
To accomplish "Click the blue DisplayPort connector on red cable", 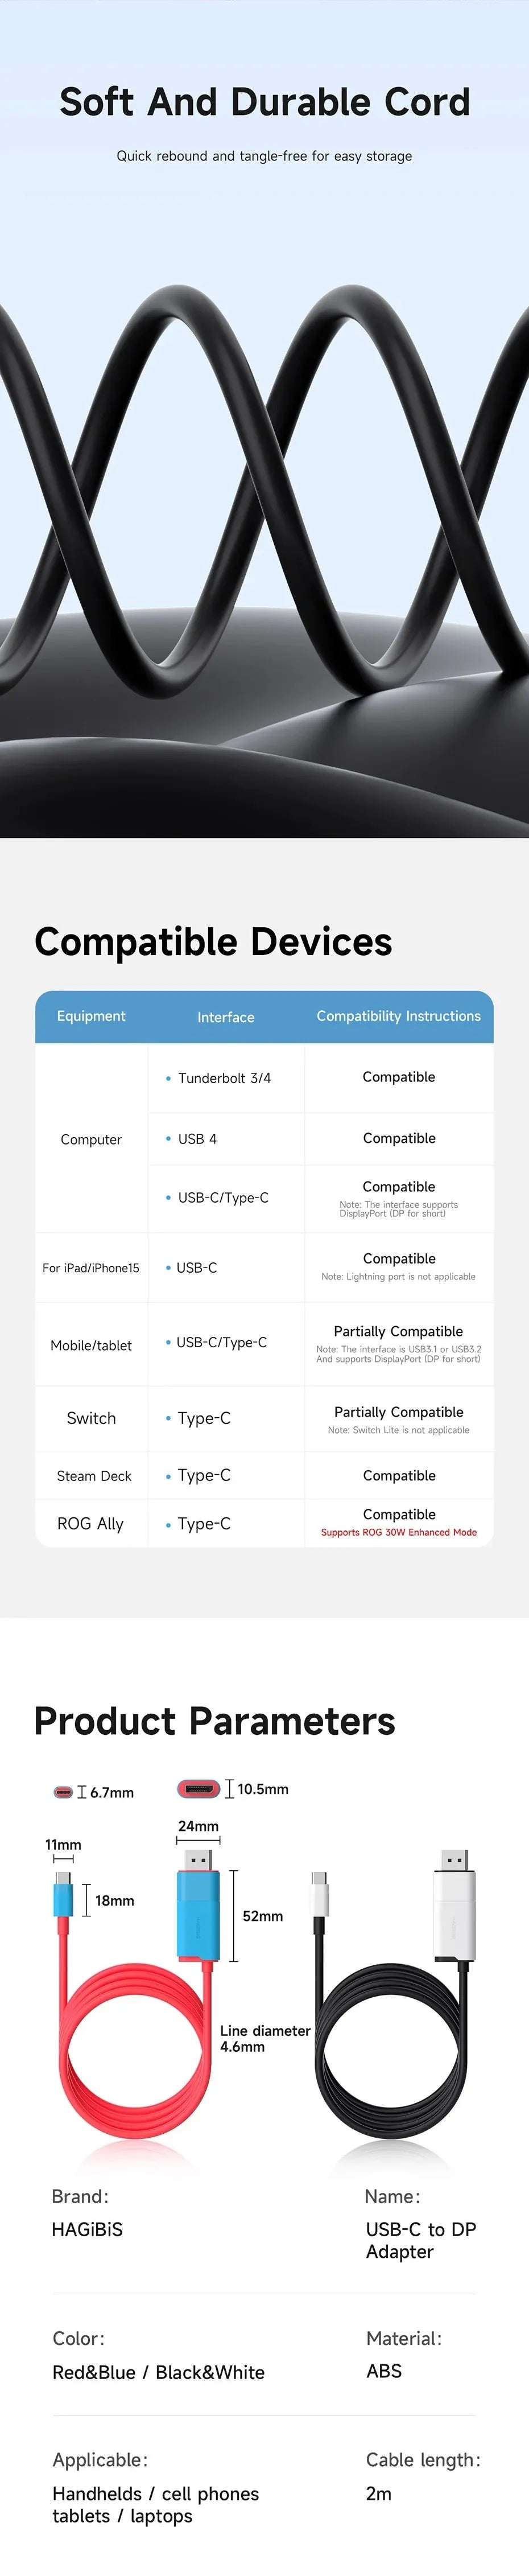I will pos(198,1913).
